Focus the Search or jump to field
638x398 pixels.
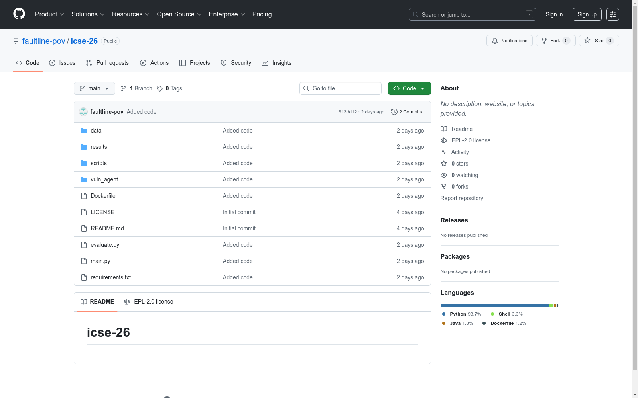[x=473, y=14]
